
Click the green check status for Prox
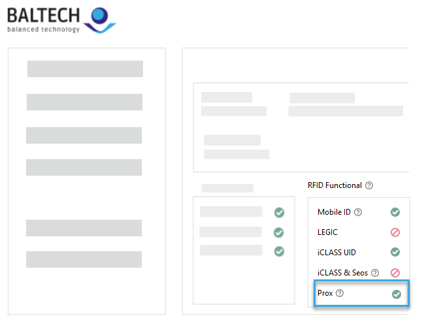tap(396, 294)
